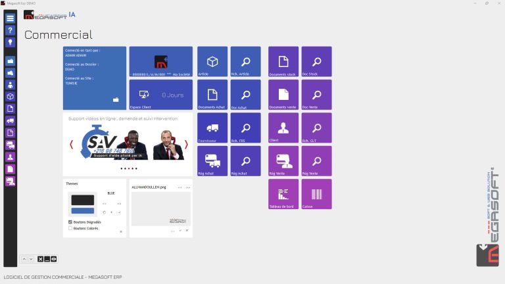Click the light bulb icon in the sidebar

pos(11,42)
